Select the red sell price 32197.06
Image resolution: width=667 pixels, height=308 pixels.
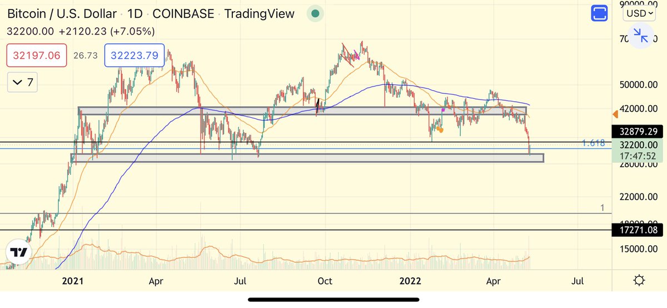click(37, 55)
